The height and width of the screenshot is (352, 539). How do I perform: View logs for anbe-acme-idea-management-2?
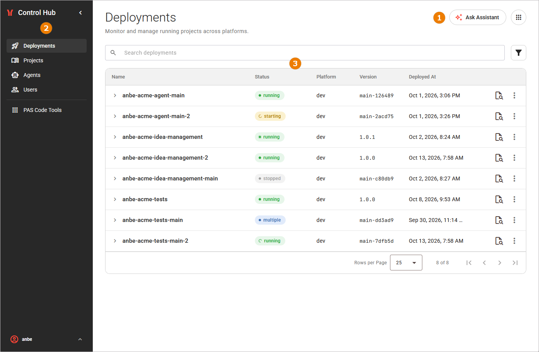click(x=499, y=158)
